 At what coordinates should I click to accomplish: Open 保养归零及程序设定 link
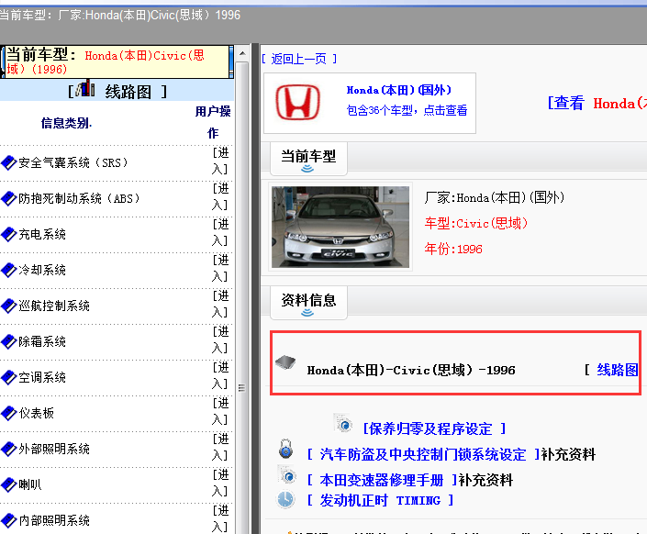(x=434, y=428)
